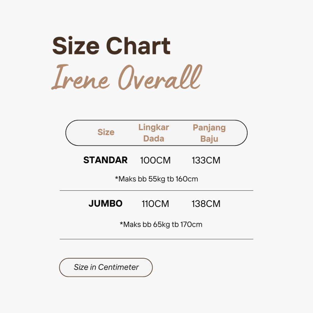The image size is (313, 313).
Task: Click the "Irene Overall" script title
Action: pyautogui.click(x=127, y=77)
